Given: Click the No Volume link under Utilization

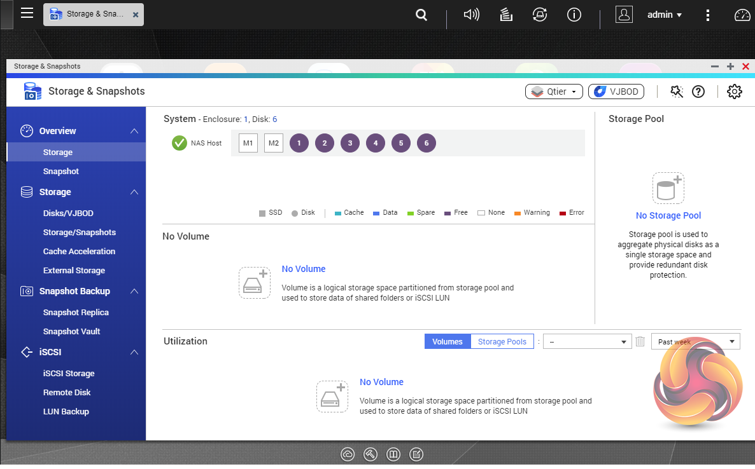Looking at the screenshot, I should coord(381,382).
